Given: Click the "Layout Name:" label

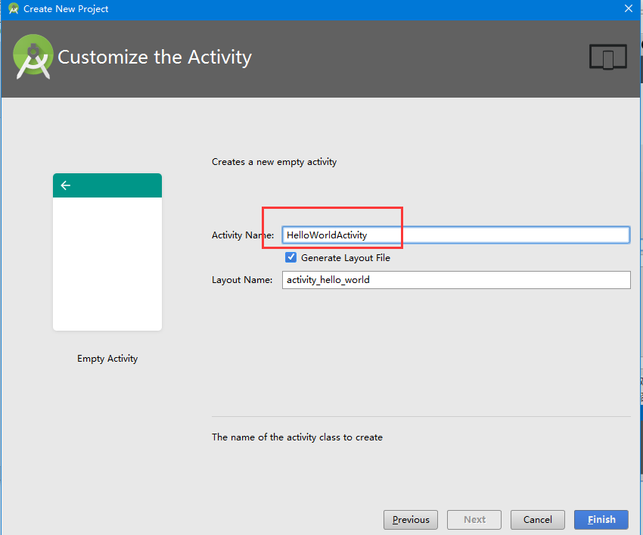Looking at the screenshot, I should click(x=242, y=280).
